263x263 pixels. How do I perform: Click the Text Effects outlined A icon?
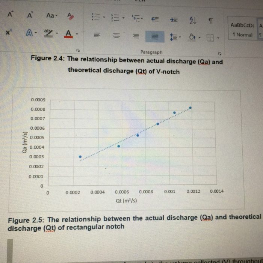(x=30, y=32)
